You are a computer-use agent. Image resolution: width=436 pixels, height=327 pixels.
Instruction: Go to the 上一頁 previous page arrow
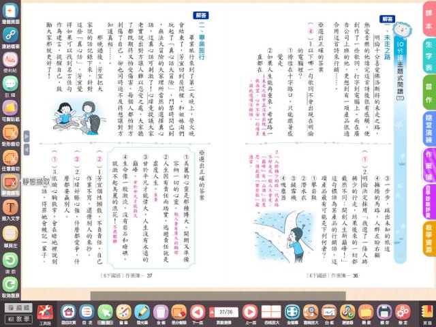coord(250,313)
